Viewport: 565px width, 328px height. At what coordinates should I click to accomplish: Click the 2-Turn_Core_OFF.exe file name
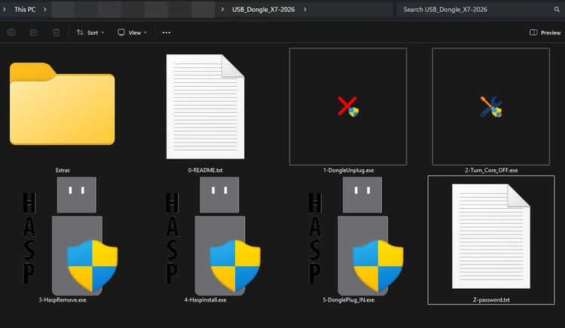click(491, 170)
